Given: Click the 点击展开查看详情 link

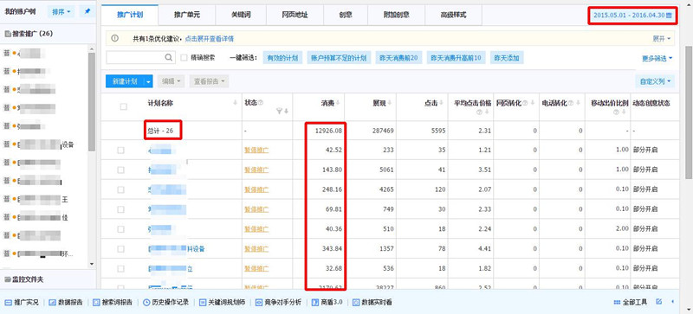Looking at the screenshot, I should [x=209, y=39].
